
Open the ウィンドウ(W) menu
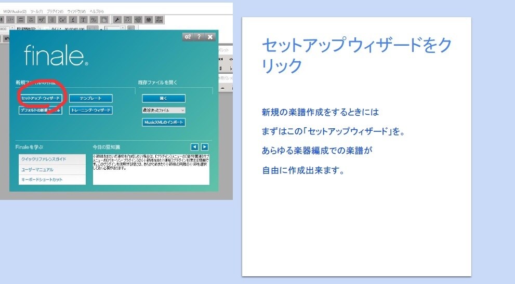76,11
